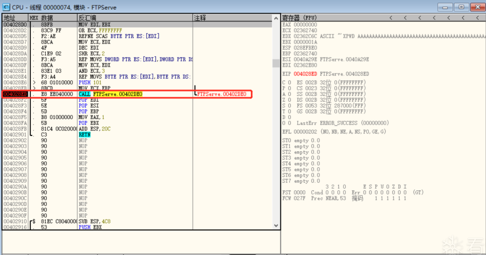This screenshot has height=255, width=486.
Task: Select address 004028DF in the address column
Action: click(15, 65)
